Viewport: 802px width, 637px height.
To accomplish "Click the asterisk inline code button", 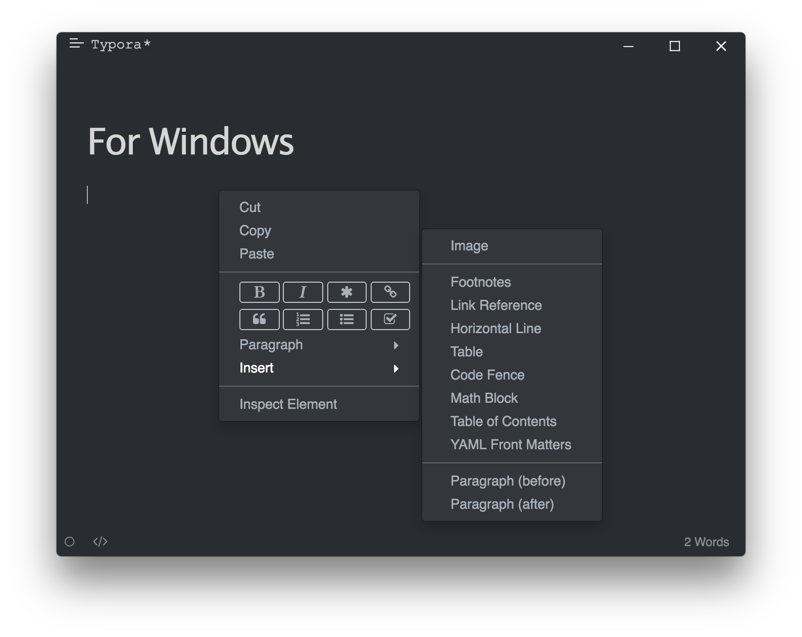I will (x=346, y=292).
